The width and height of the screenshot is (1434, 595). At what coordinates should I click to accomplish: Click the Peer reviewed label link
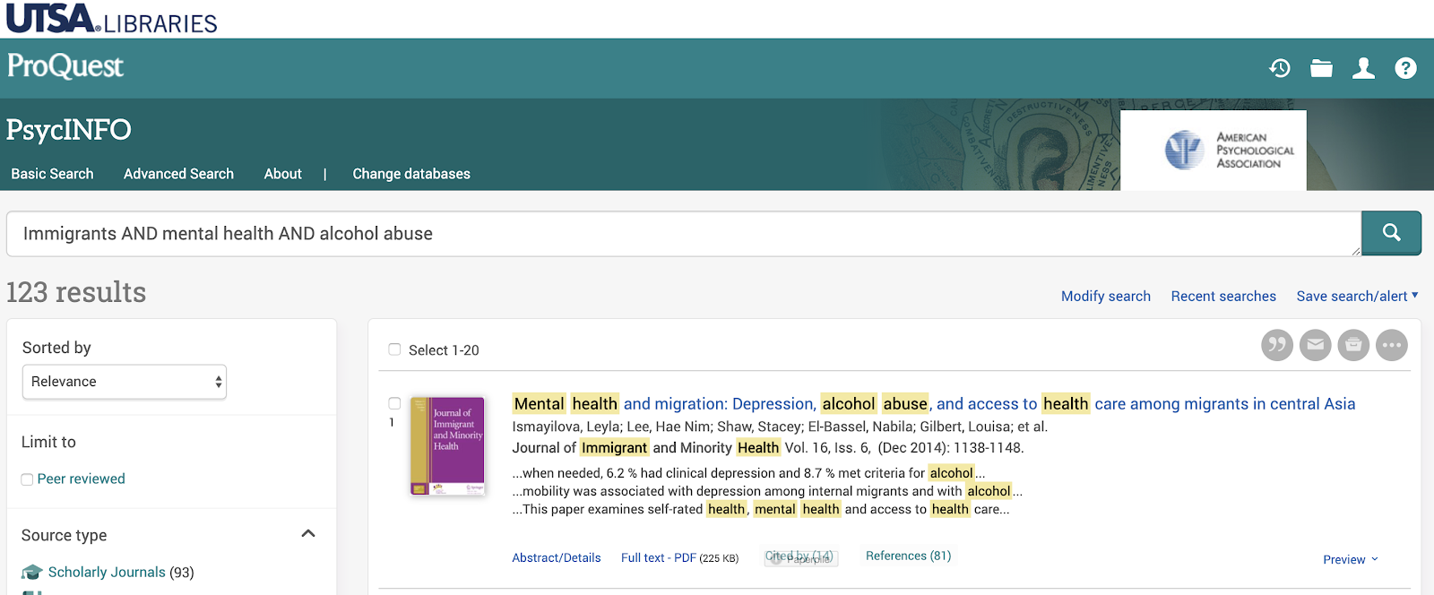pos(82,479)
